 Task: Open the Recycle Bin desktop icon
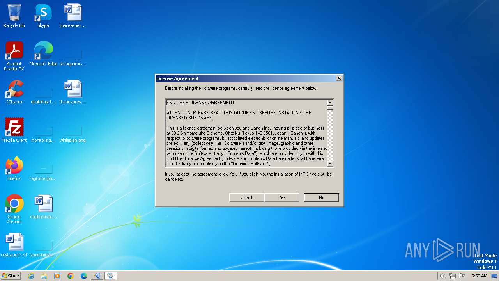pyautogui.click(x=14, y=16)
